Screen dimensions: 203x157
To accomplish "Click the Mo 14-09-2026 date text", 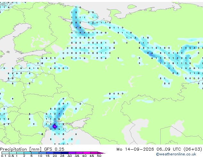I will coord(135,149).
